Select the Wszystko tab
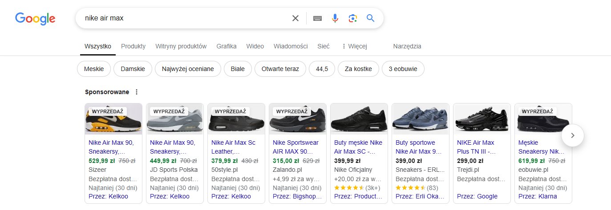Image resolution: width=611 pixels, height=210 pixels. (x=98, y=46)
